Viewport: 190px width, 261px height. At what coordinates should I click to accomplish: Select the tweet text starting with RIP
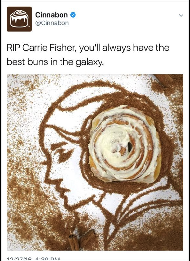88,55
